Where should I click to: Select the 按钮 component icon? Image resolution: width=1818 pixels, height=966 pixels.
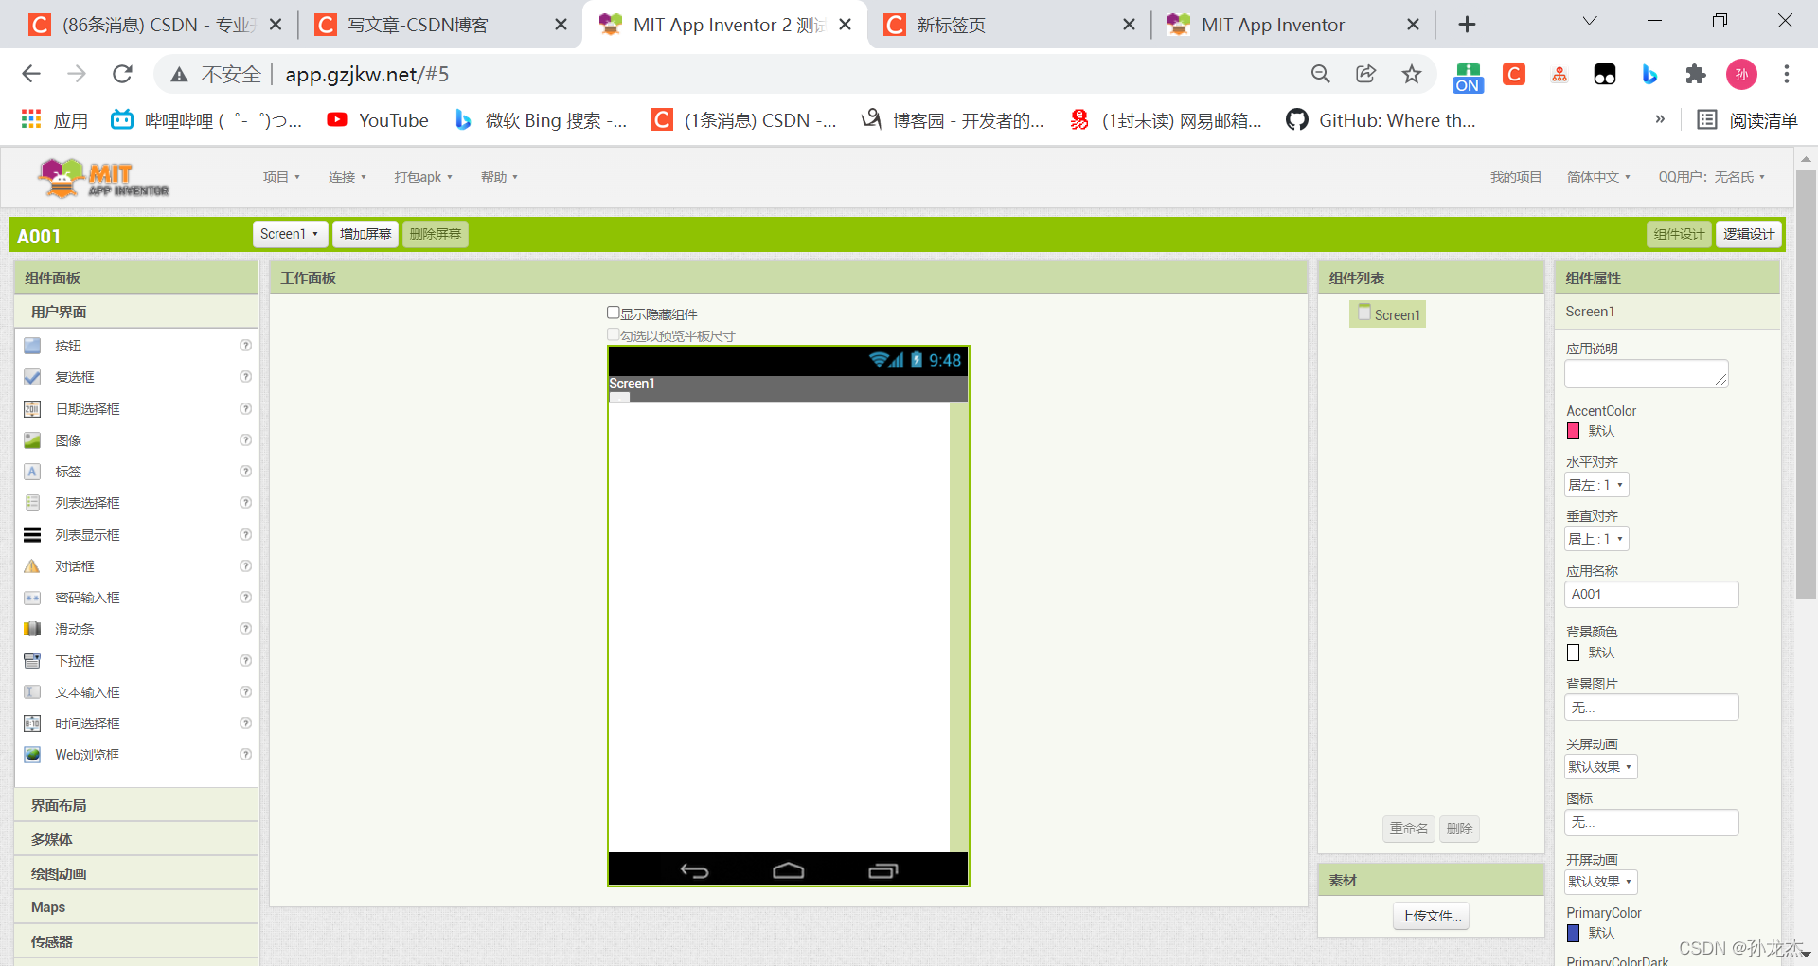point(32,346)
